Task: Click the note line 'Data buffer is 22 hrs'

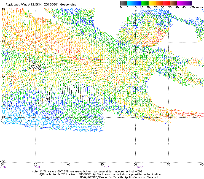Action: click(100, 174)
